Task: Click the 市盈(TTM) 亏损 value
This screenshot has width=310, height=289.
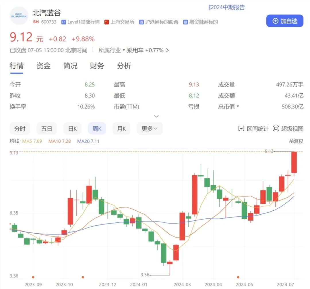Action: tap(193, 107)
